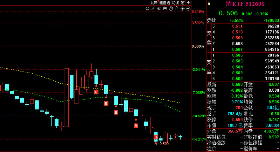Click the tall red candle in mid-chart
Screen dimensions: 280x152
[x=66, y=97]
